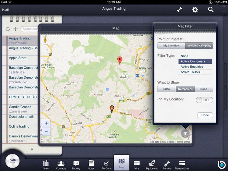Refresh the company list
Image resolution: width=228 pixels, height=171 pixels.
[8, 29]
